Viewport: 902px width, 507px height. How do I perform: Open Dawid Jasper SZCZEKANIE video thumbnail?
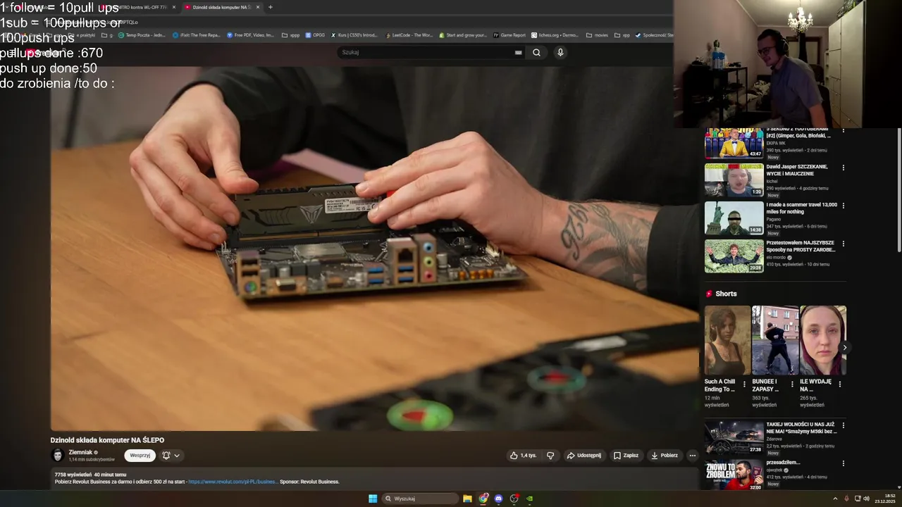coord(734,180)
